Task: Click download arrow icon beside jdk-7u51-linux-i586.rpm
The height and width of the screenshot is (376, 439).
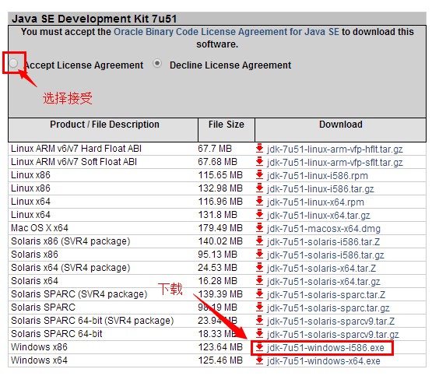Action: point(259,175)
